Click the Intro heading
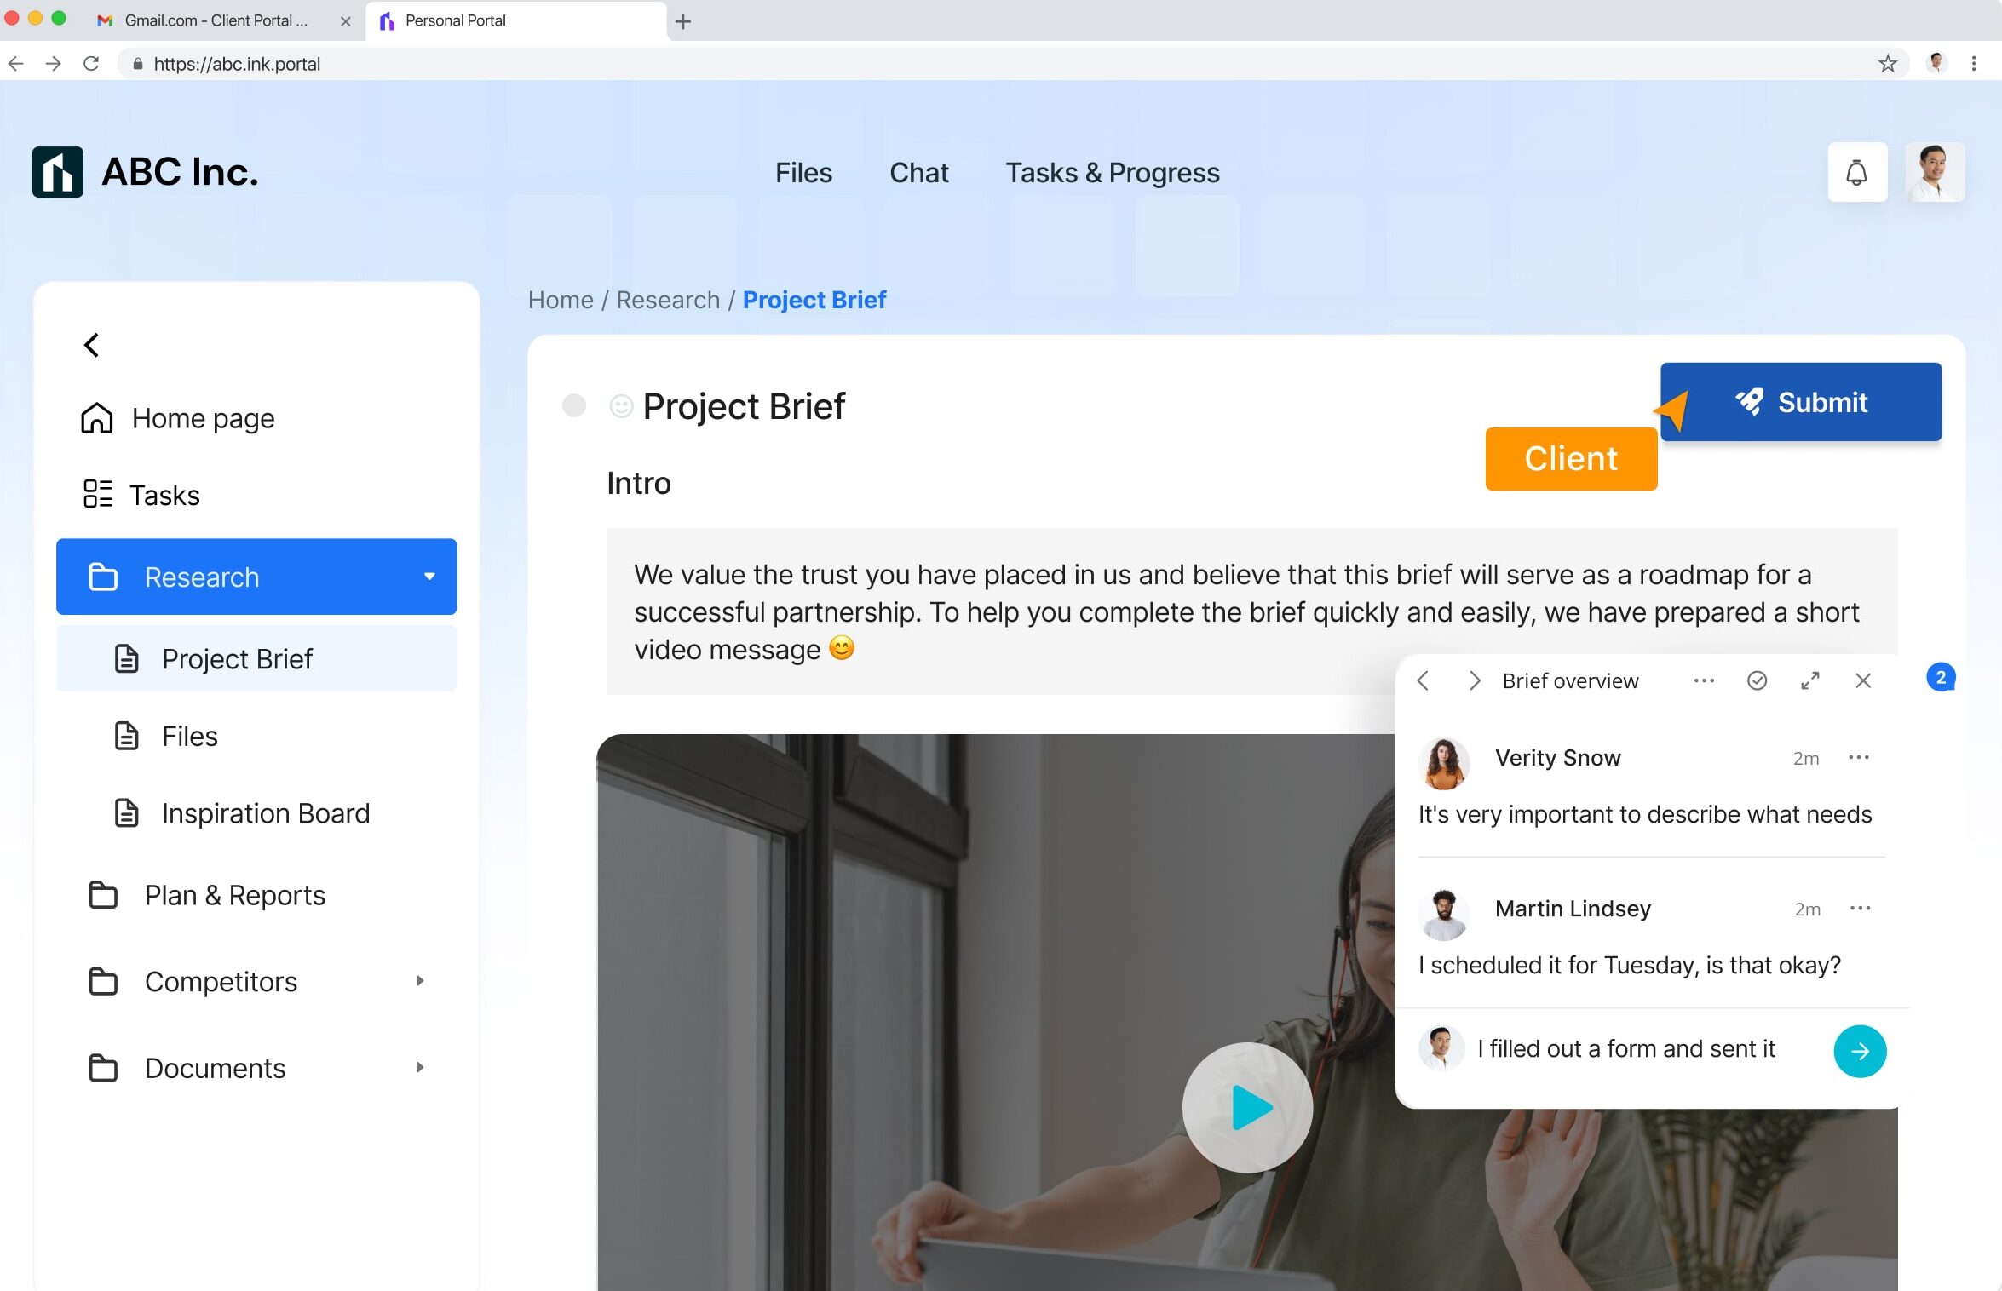This screenshot has width=2002, height=1291. (x=639, y=483)
